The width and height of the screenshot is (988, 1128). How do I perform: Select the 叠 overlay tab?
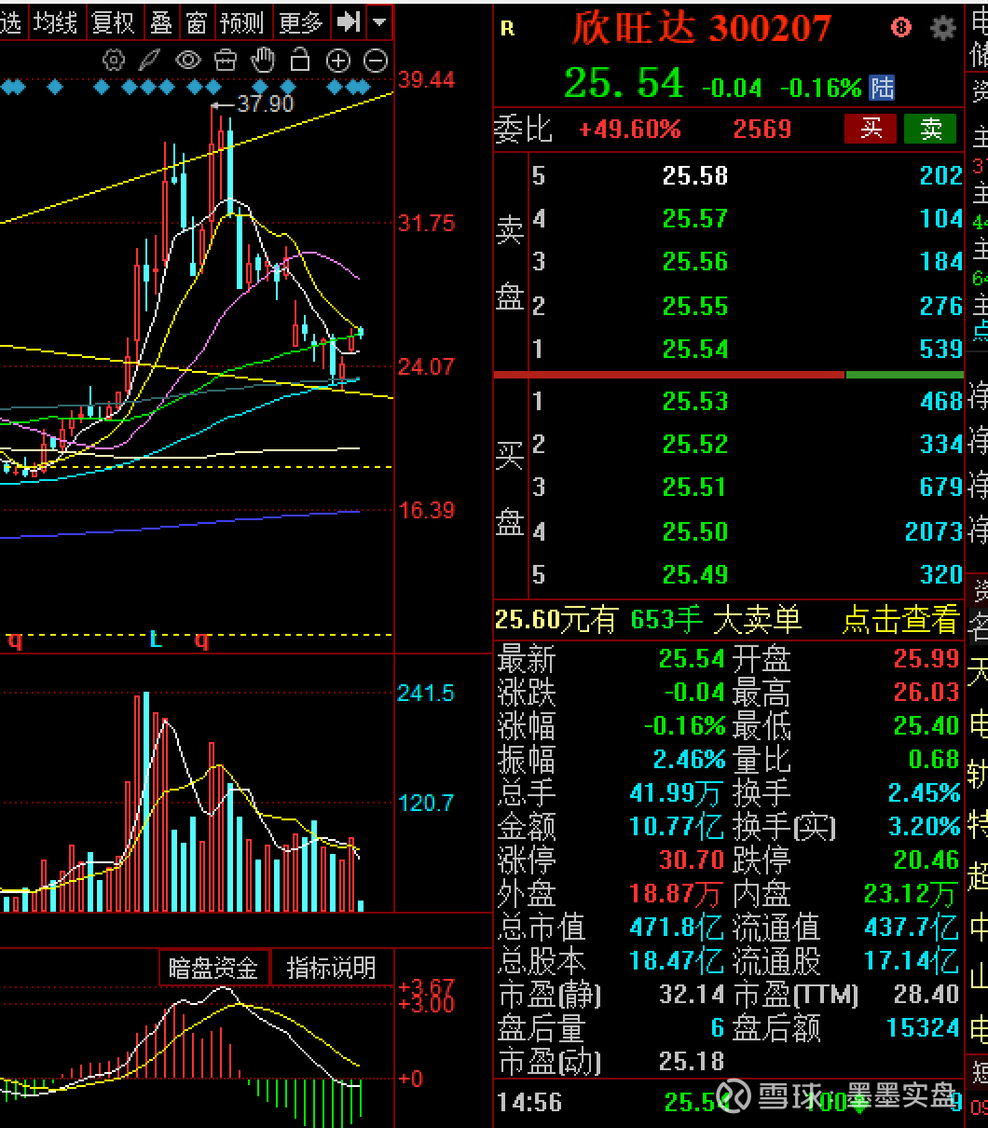point(161,21)
